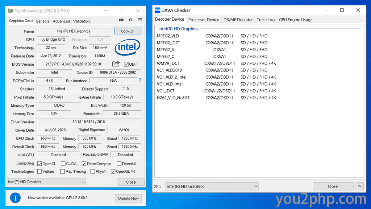Click the BIOS export share icon
371x209 pixels.
[116, 64]
